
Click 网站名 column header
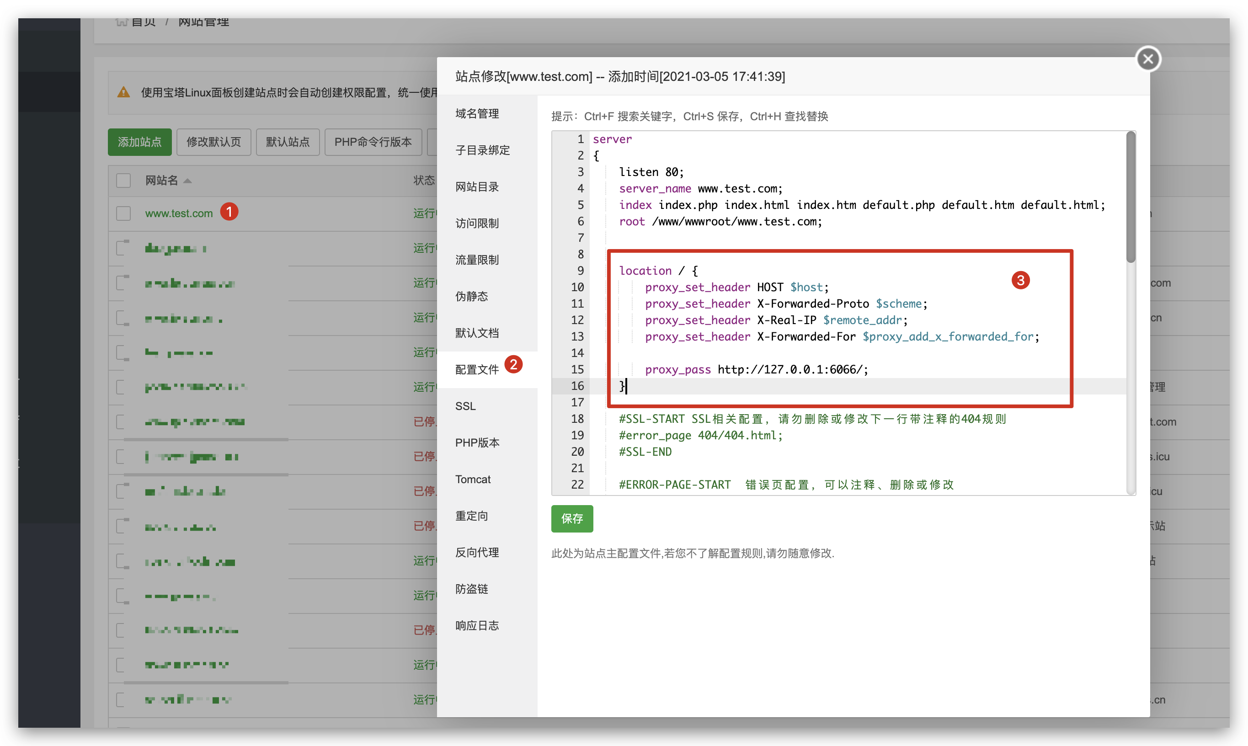161,181
